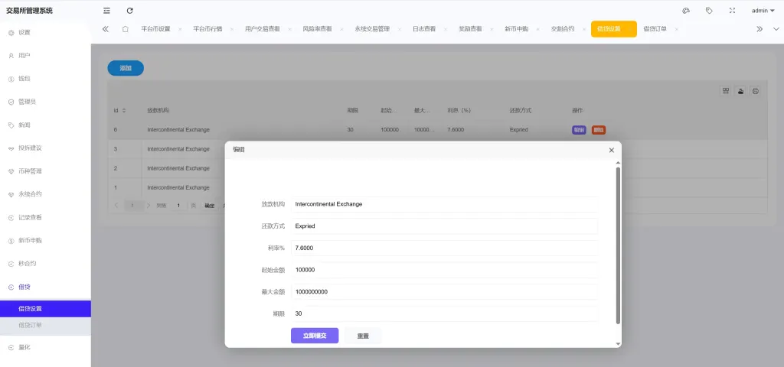784x367 pixels.
Task: Open the column filter icon above the table
Action: 726,91
